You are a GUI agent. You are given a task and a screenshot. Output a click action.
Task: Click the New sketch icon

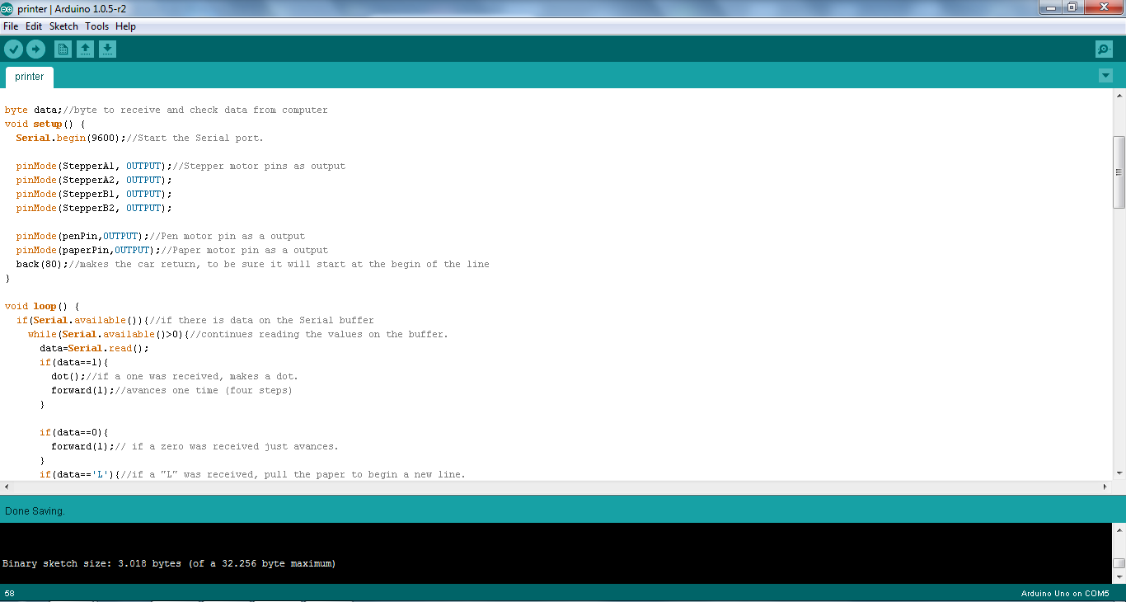63,49
